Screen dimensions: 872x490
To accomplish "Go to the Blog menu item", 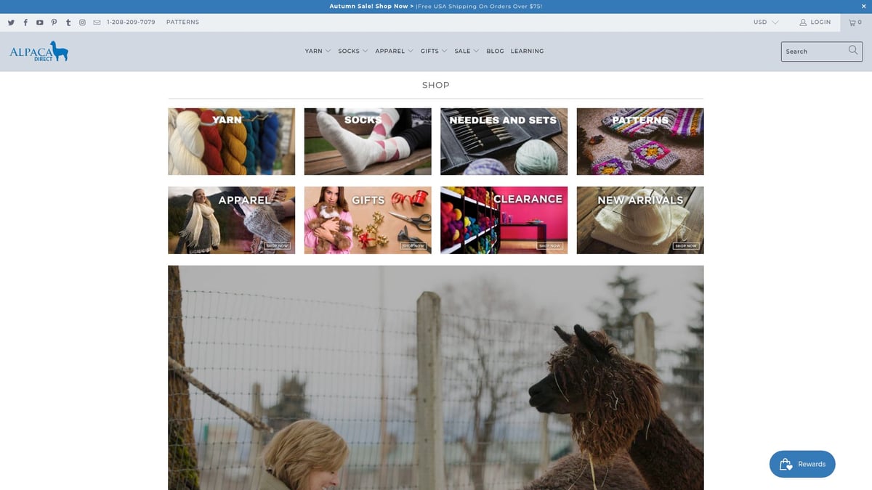I will tap(495, 52).
